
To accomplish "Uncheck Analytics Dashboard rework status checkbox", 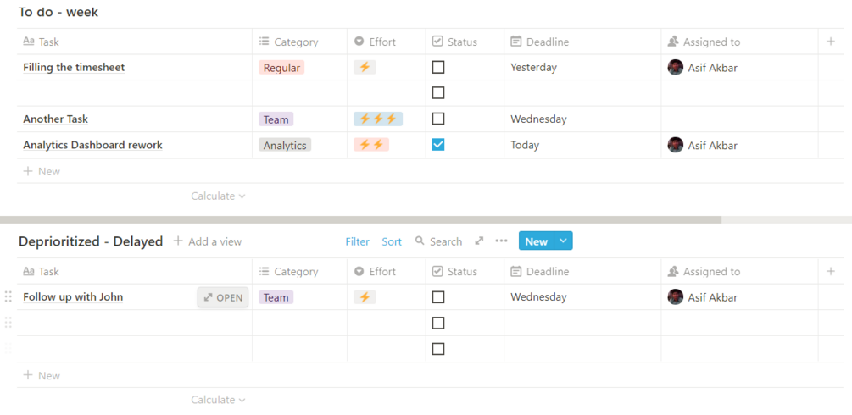I will (x=438, y=145).
